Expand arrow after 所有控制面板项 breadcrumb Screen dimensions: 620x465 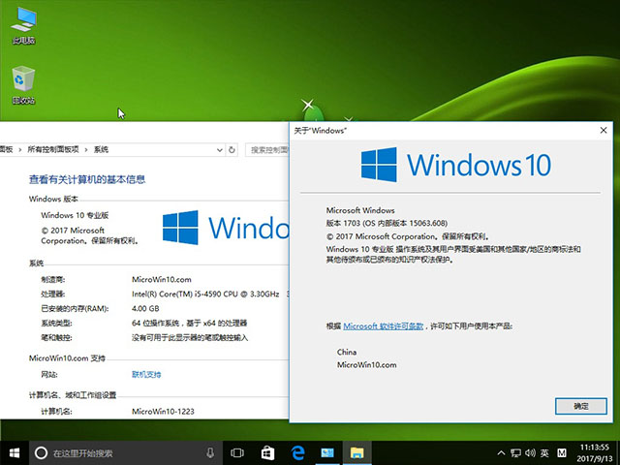pyautogui.click(x=86, y=149)
